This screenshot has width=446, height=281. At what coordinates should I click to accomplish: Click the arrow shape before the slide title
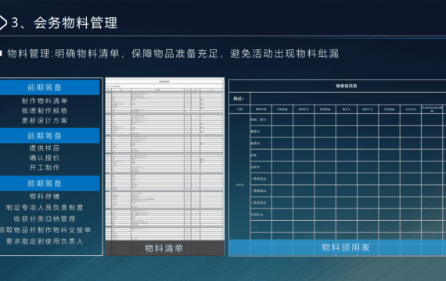3,23
